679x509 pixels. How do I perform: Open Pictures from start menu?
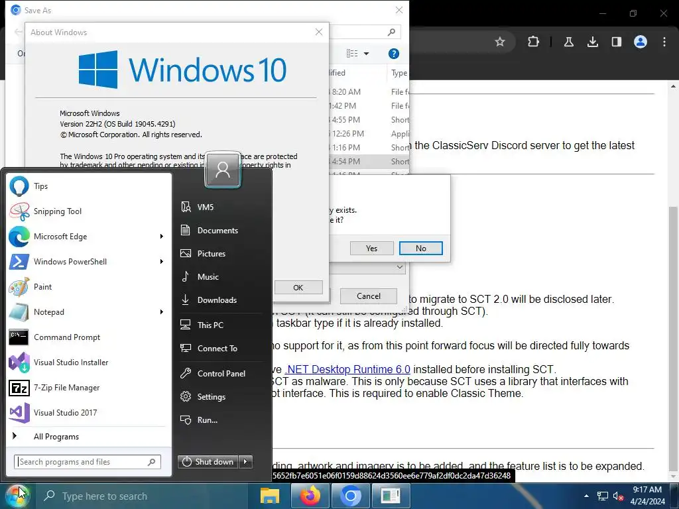(x=221, y=254)
